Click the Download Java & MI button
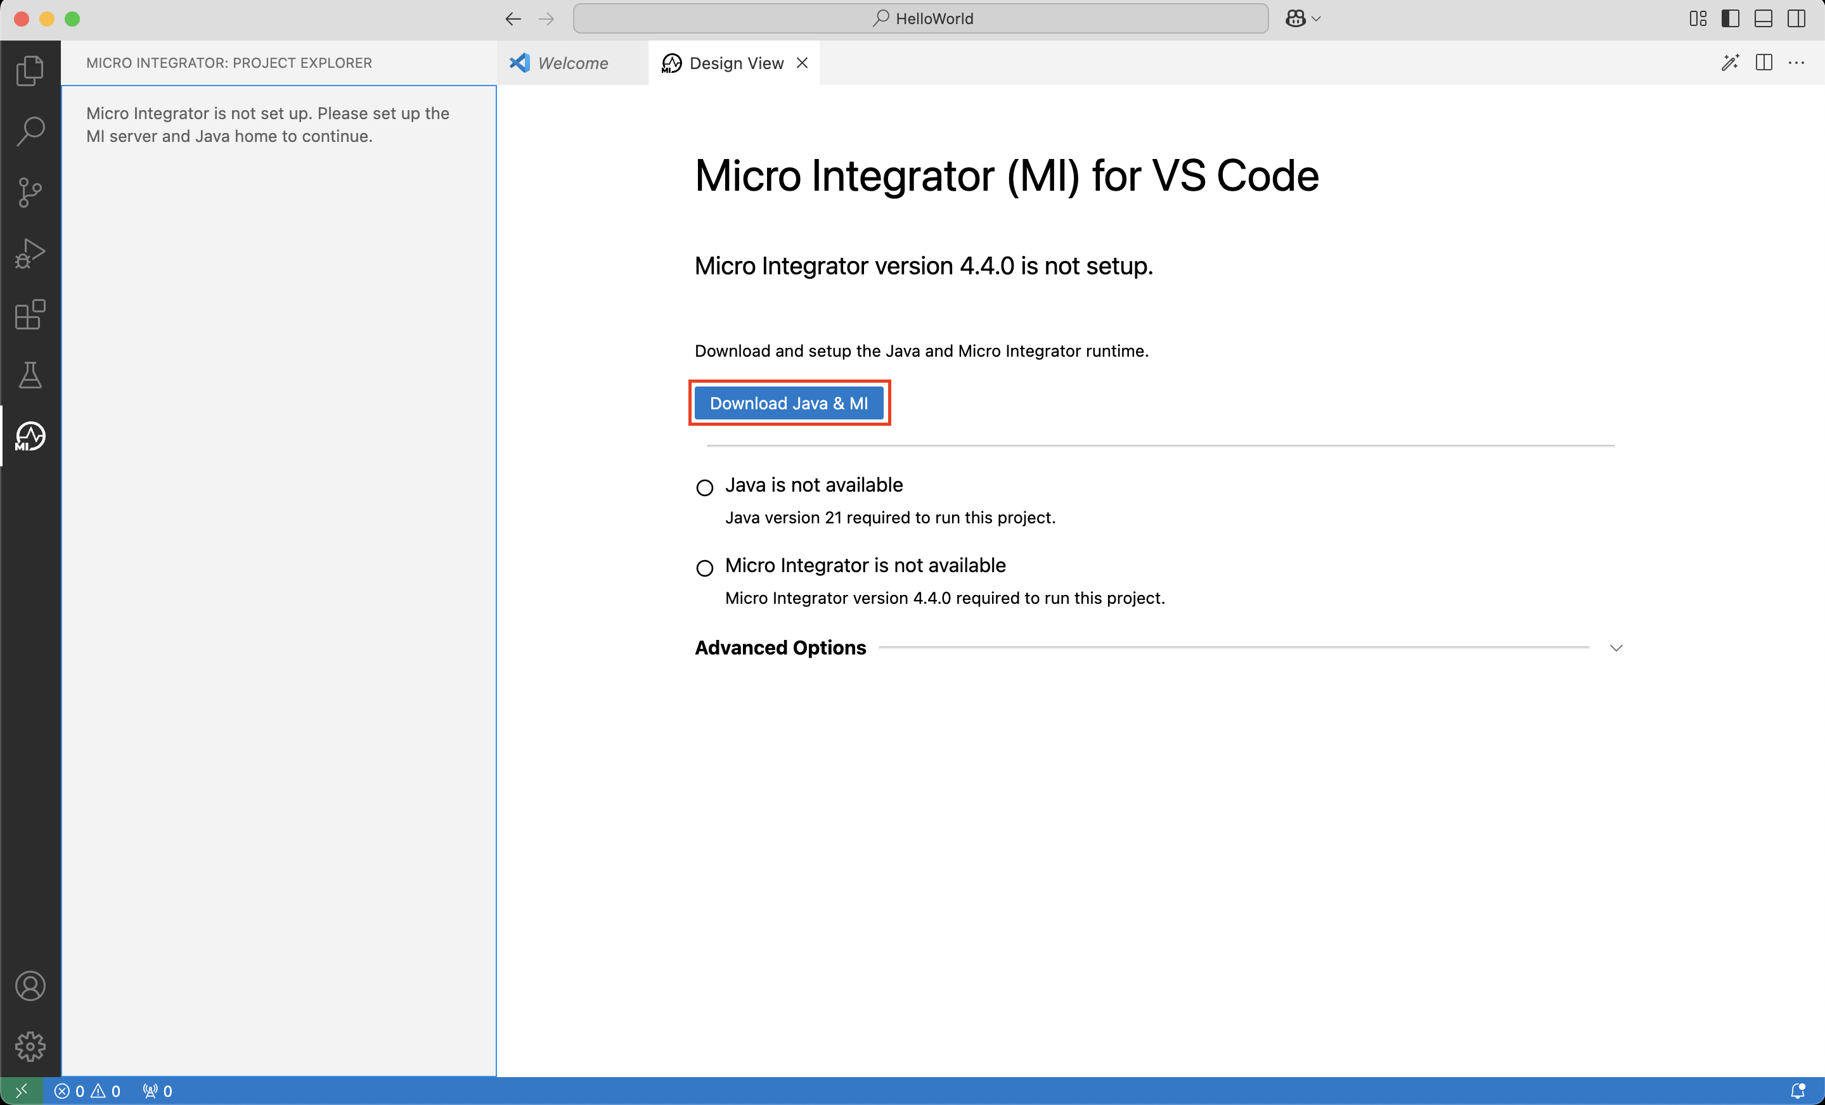Image resolution: width=1825 pixels, height=1105 pixels. [x=789, y=404]
